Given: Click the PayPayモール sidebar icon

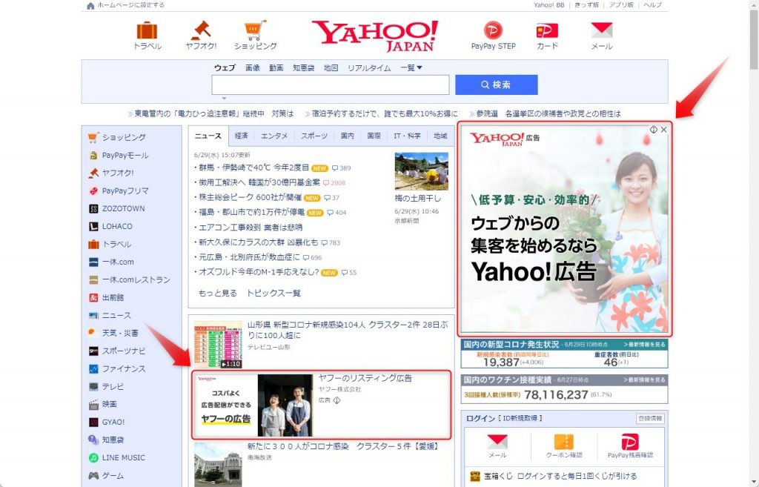Looking at the screenshot, I should (93, 156).
